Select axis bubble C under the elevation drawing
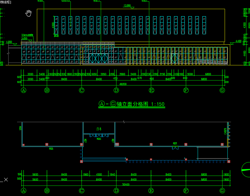Viewport: 250px width, 196px height. pyautogui.click(x=81, y=90)
